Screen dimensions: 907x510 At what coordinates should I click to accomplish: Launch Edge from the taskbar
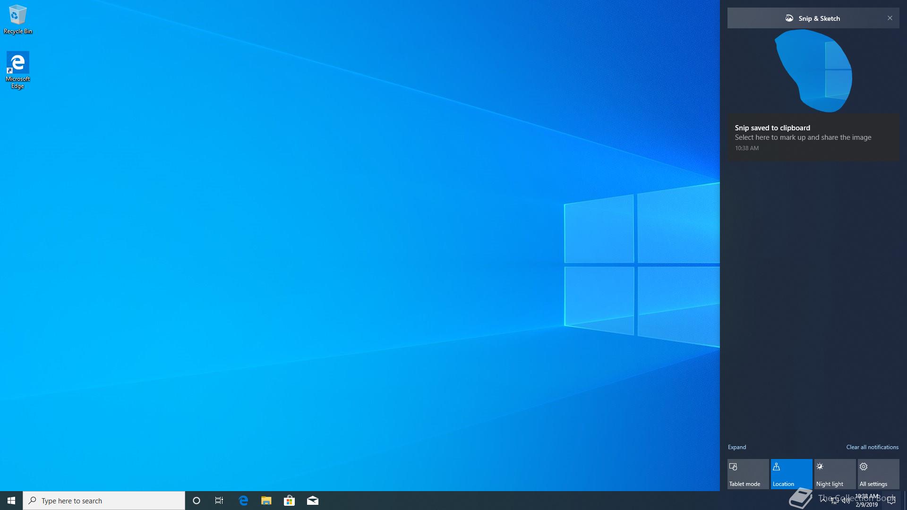243,501
